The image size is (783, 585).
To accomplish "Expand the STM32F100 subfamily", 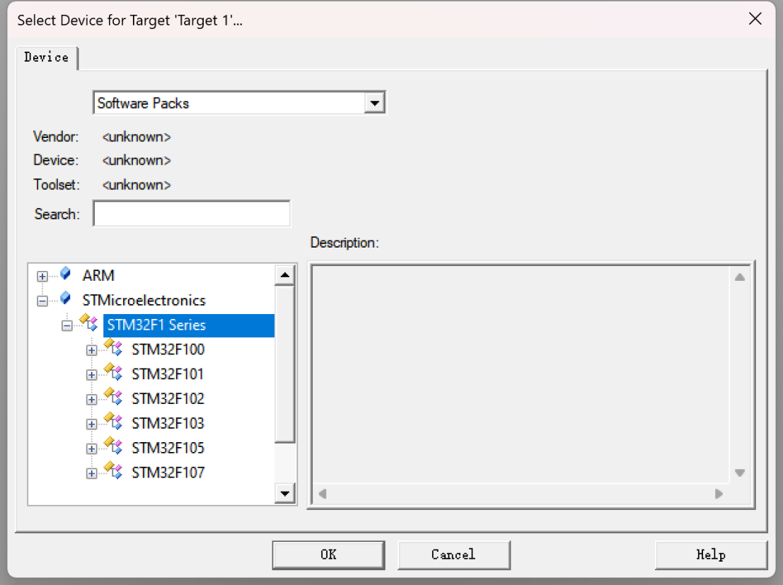I will point(91,350).
